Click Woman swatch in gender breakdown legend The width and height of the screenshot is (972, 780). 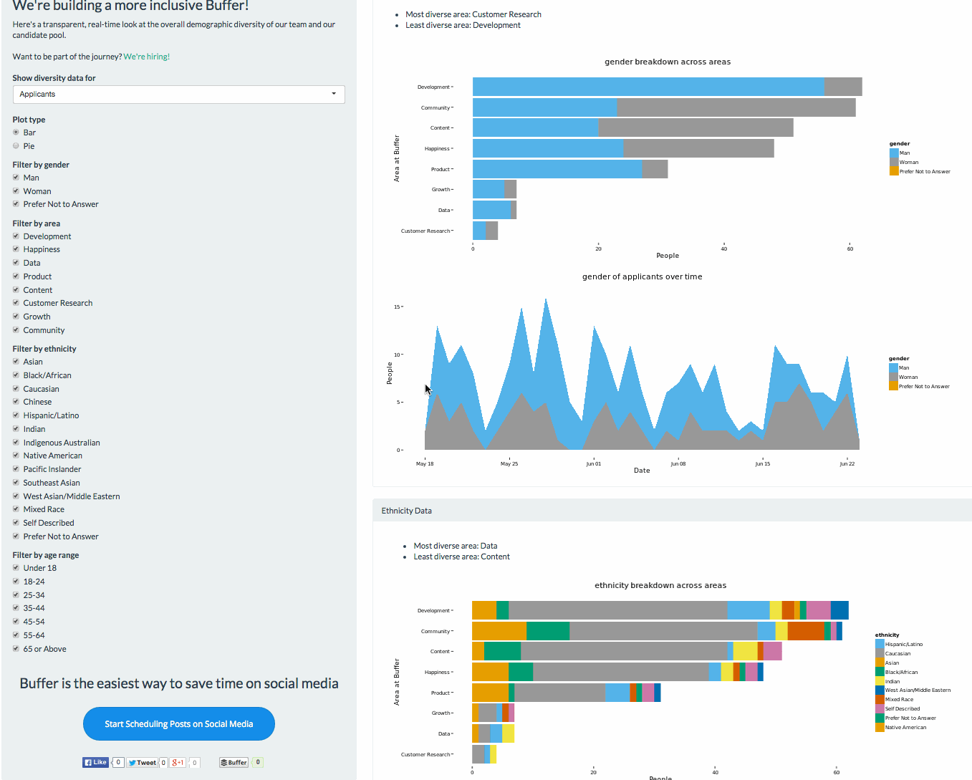click(x=894, y=162)
